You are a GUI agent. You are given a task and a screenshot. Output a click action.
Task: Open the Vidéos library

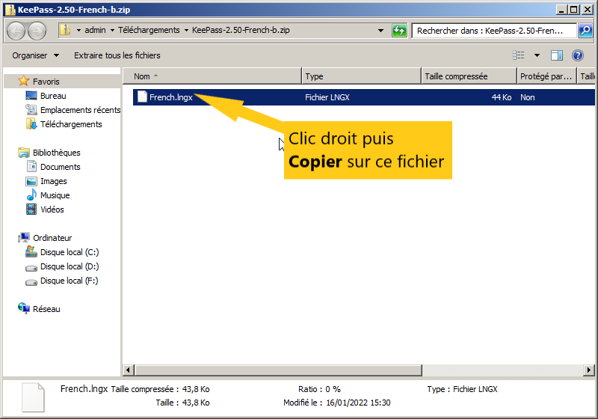coord(52,209)
